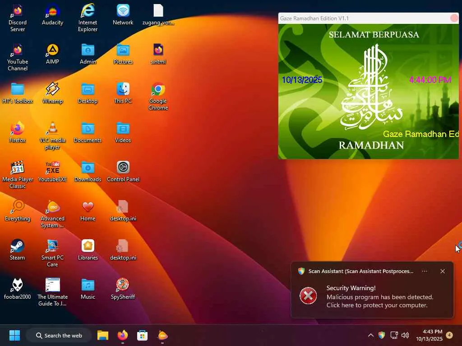462x346 pixels.
Task: Launch AIMP from the desktop
Action: coord(52,54)
